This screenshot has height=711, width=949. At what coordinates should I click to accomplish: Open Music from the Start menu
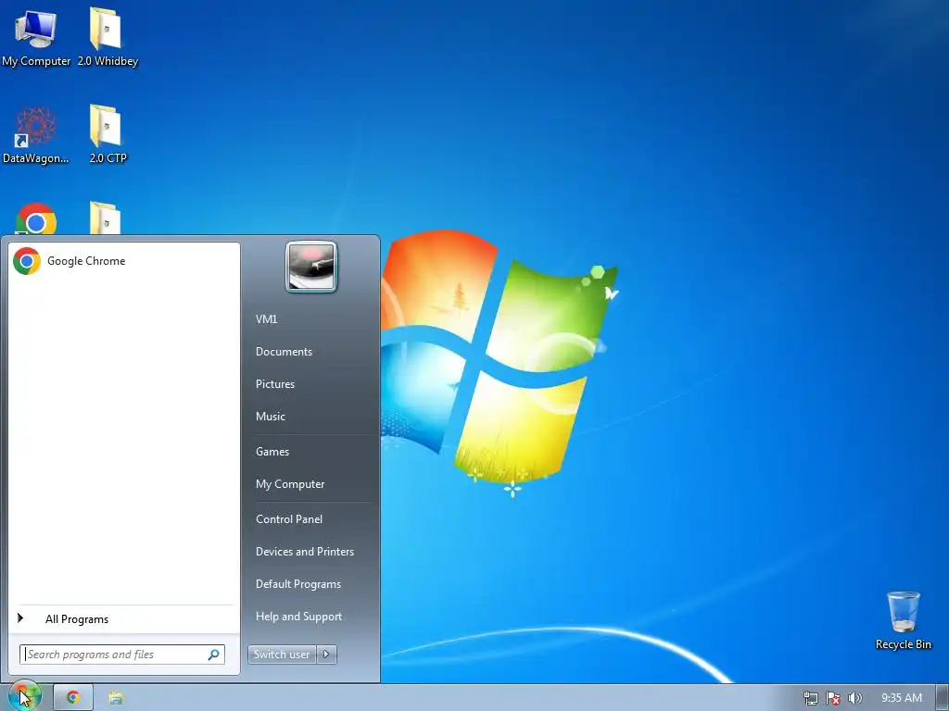click(270, 416)
